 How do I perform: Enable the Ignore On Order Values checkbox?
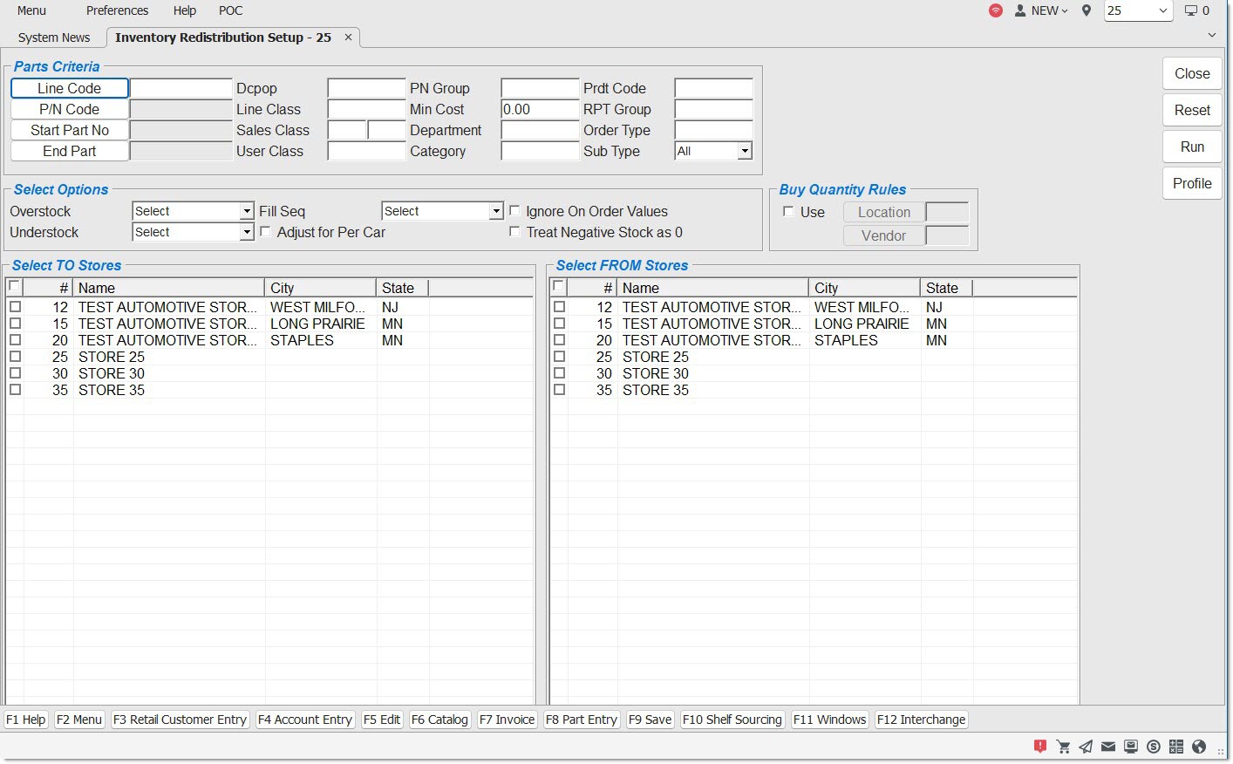pyautogui.click(x=514, y=211)
